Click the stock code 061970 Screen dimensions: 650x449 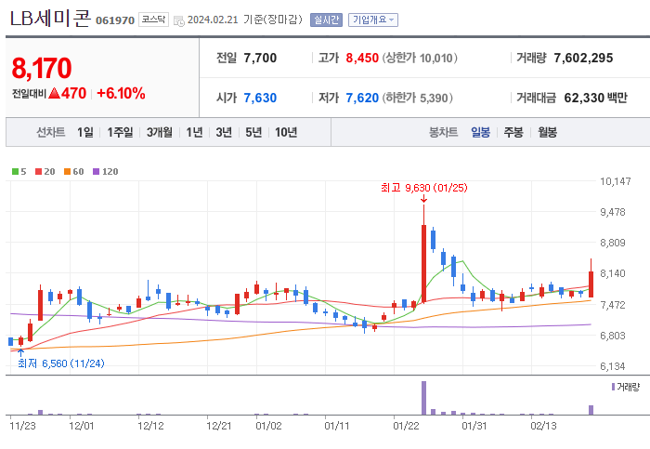115,20
